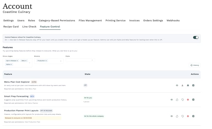Click the release date notice banner

pos(33,118)
